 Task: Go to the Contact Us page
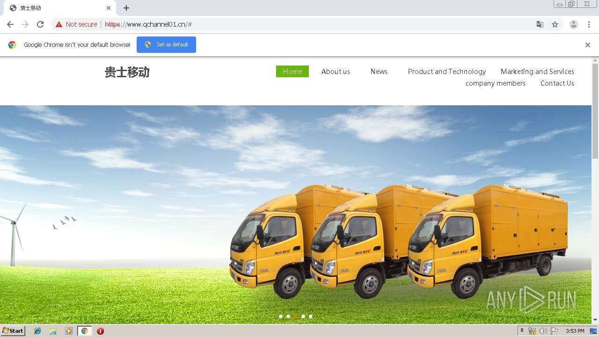557,83
